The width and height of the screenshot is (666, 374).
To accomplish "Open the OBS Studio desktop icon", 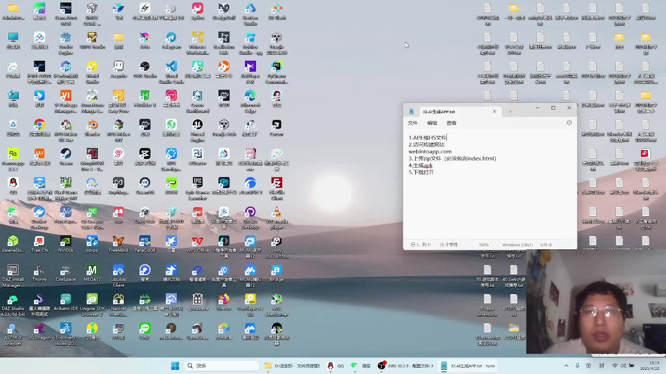I will [145, 68].
